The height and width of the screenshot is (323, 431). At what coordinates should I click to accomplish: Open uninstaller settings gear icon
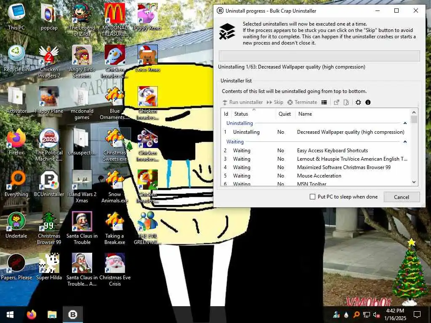358,102
